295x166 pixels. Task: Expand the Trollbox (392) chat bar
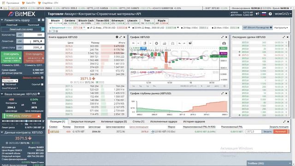click(269, 163)
